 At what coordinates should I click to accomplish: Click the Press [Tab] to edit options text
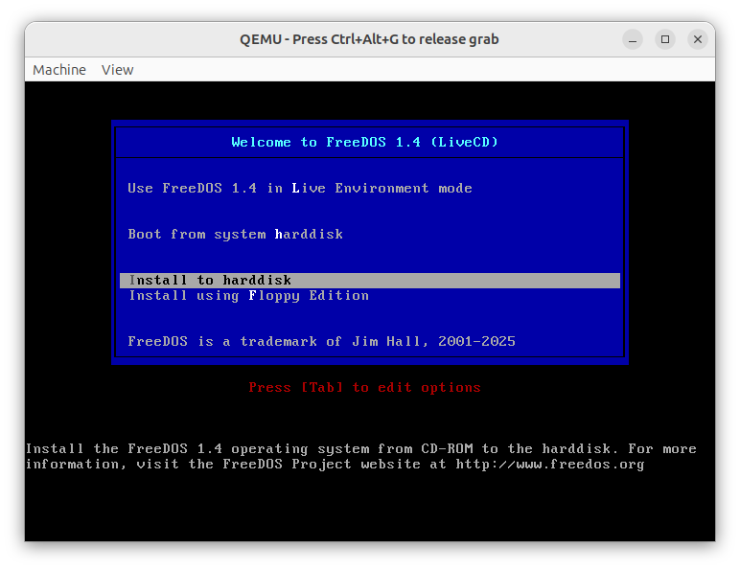(x=364, y=388)
